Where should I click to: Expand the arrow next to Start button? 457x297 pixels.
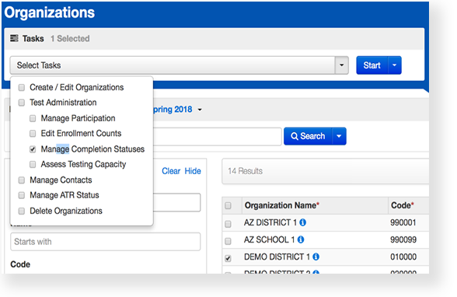pos(395,65)
